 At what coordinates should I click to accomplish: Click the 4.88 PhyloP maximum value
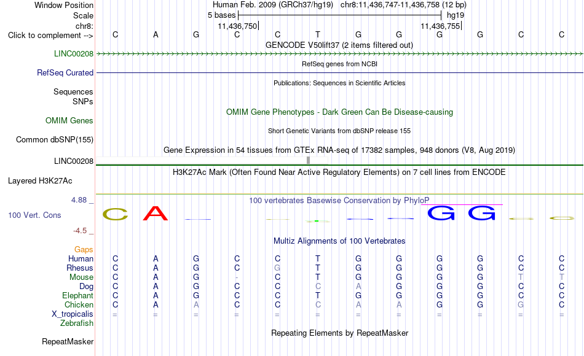pos(79,200)
